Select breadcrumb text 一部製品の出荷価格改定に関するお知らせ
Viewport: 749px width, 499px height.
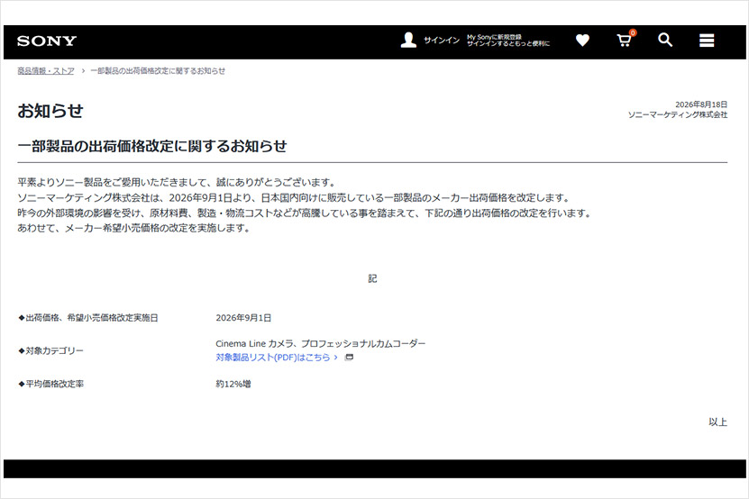pyautogui.click(x=158, y=71)
